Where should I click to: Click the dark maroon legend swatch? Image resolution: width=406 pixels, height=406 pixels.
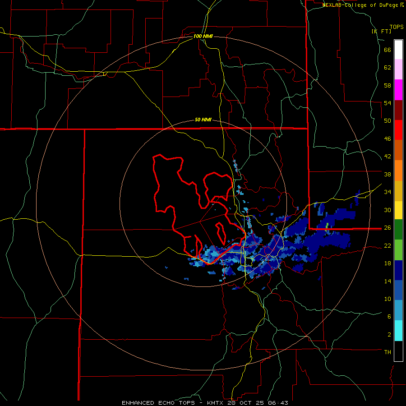point(398,110)
